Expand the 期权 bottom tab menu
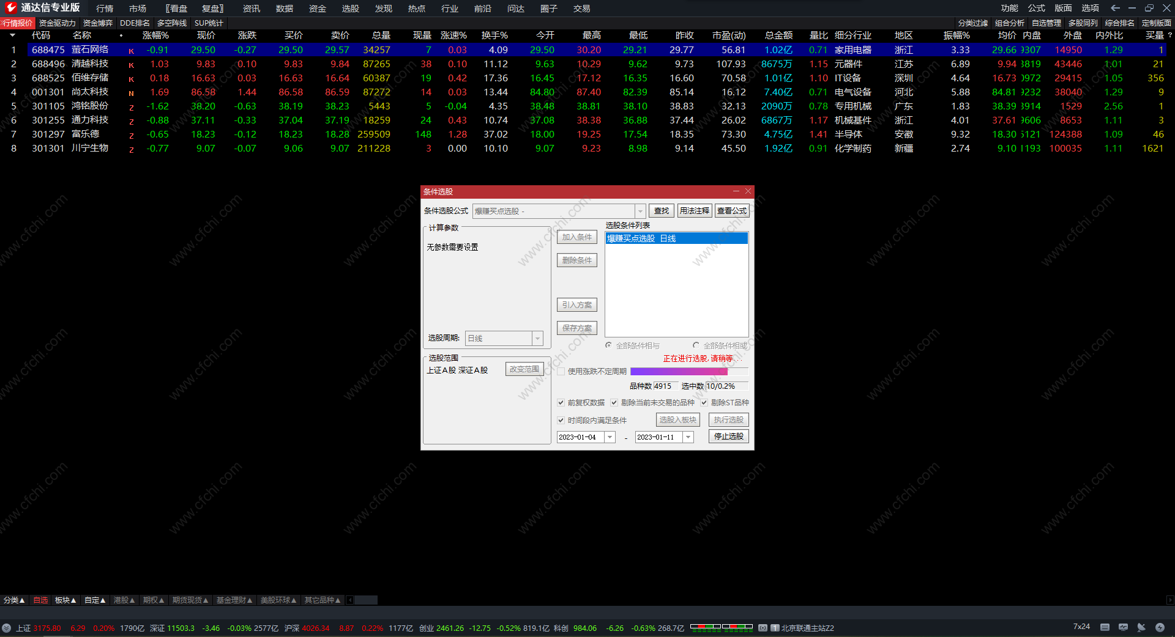 [x=154, y=600]
